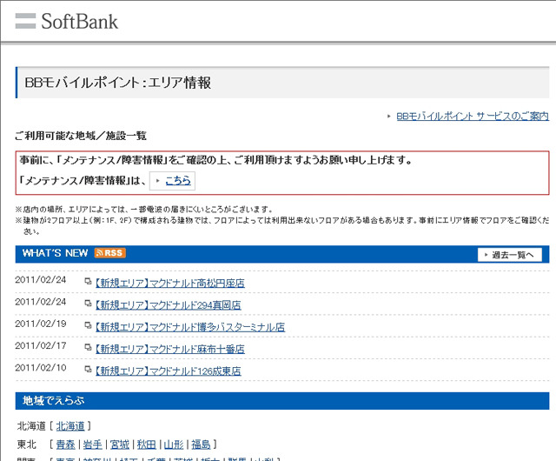Select the 青森 prefecture link
This screenshot has height=461, width=556.
pos(66,444)
